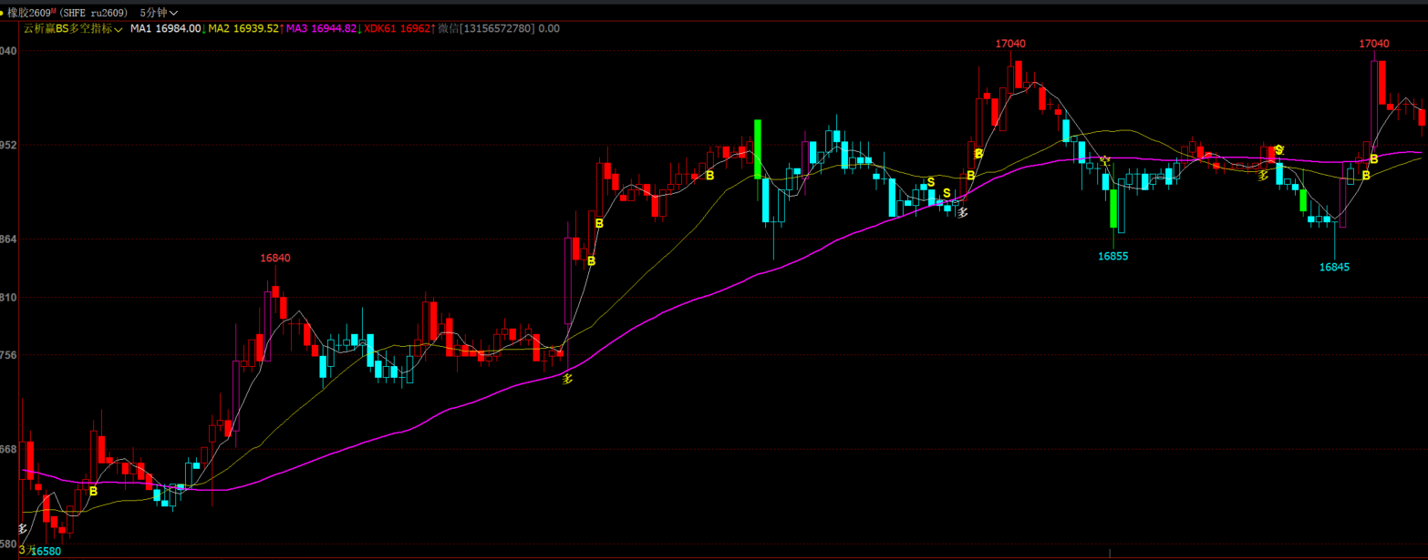Select the 橡胶2609 (SHFE ru2609) contract title
The height and width of the screenshot is (560, 1428).
pos(68,13)
